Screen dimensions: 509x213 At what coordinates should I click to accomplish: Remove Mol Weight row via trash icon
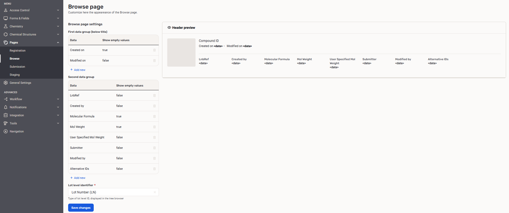[154, 127]
